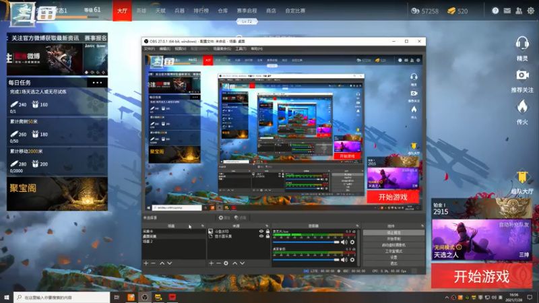Open the game settings gear icon
The height and width of the screenshot is (303, 539).
tap(531, 11)
